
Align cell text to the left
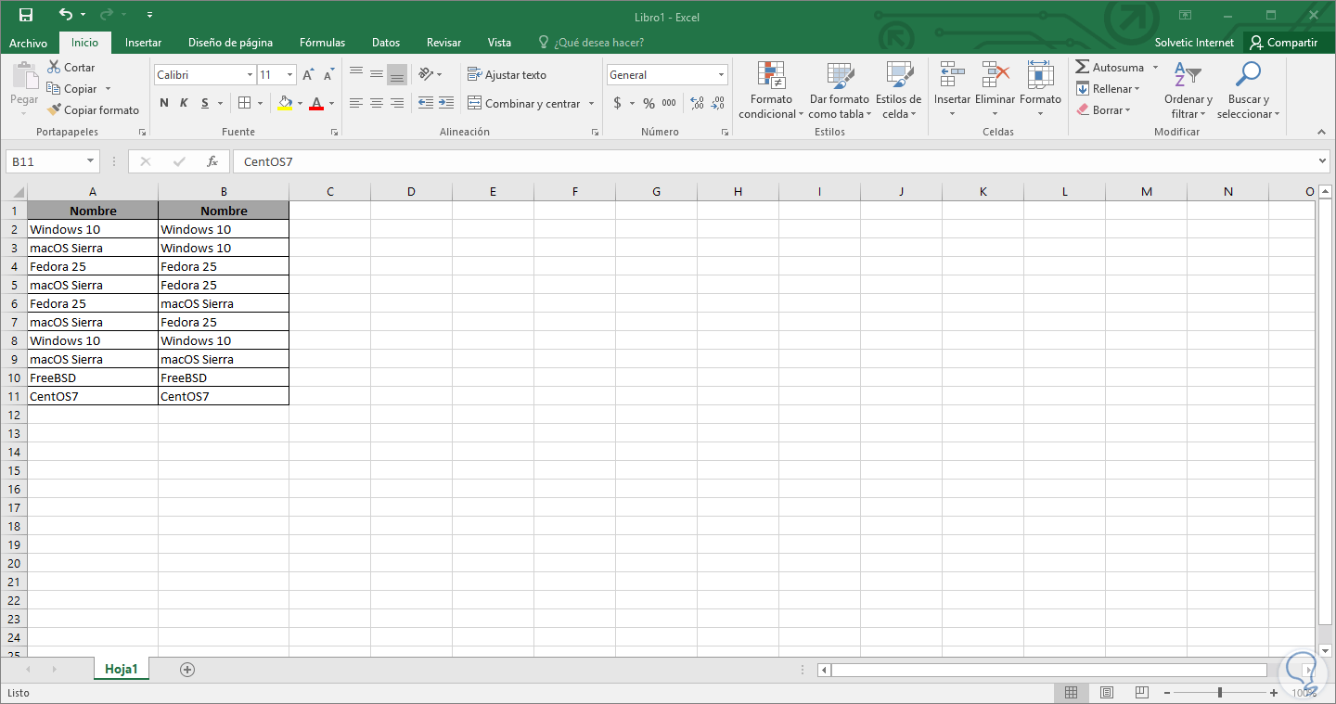pyautogui.click(x=356, y=103)
